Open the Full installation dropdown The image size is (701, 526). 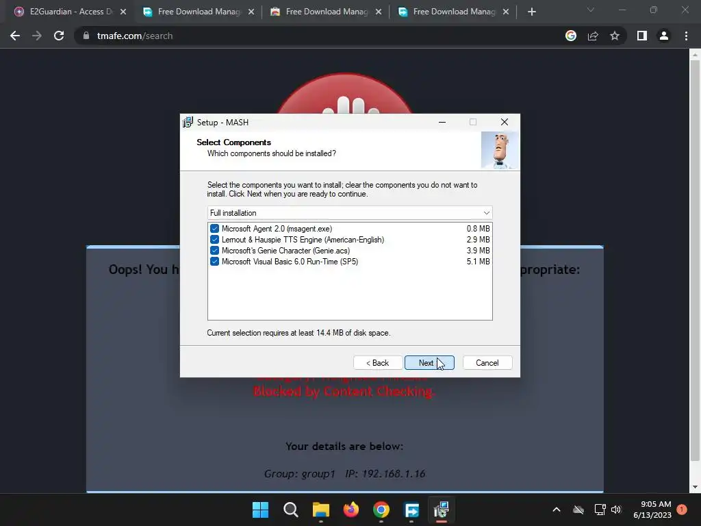tap(350, 213)
